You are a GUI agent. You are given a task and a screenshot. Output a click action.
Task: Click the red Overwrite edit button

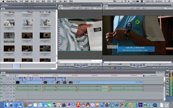click(115, 68)
